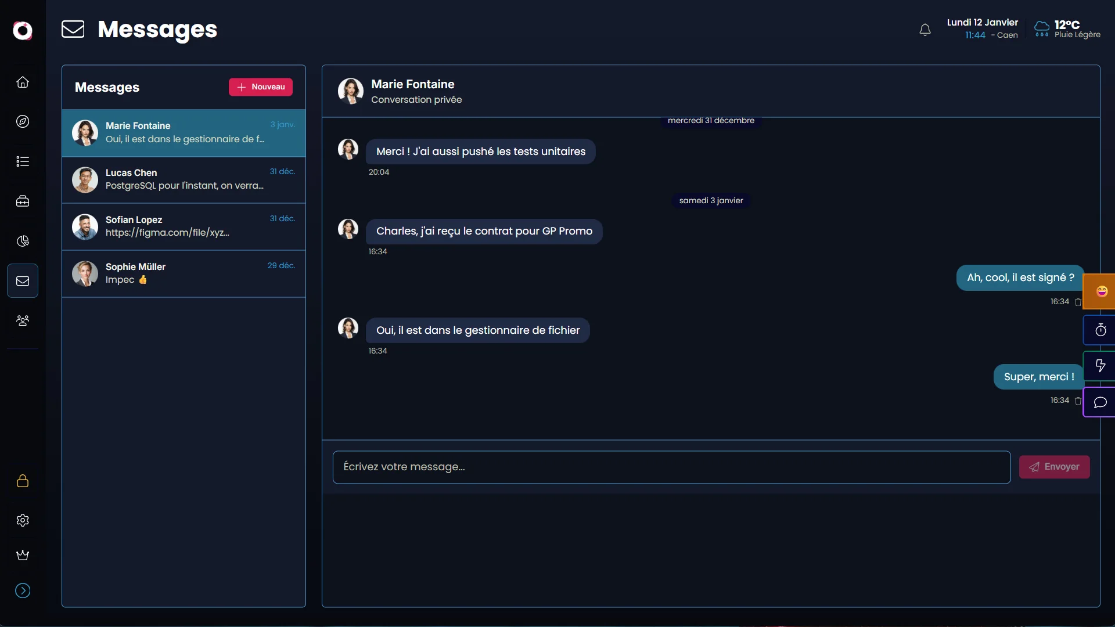Viewport: 1115px width, 627px height.
Task: Click the Nouveau button
Action: (x=261, y=87)
